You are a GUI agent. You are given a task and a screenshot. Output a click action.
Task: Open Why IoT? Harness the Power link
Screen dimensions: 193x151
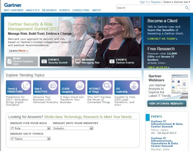(x=99, y=99)
